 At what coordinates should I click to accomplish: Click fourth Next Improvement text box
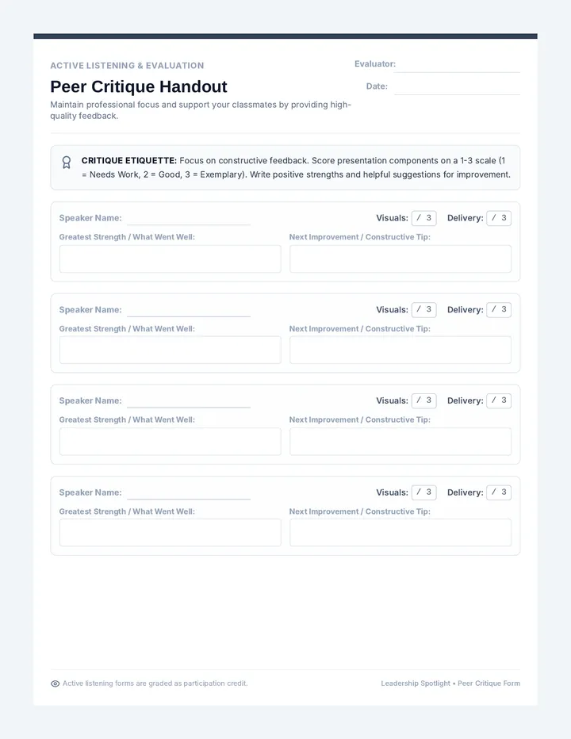(400, 533)
